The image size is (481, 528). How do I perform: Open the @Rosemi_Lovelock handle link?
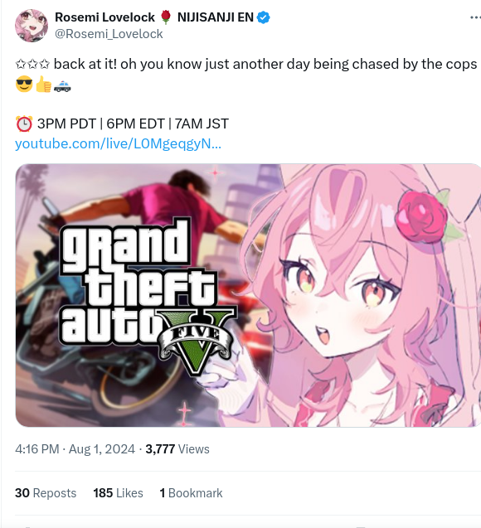[109, 34]
